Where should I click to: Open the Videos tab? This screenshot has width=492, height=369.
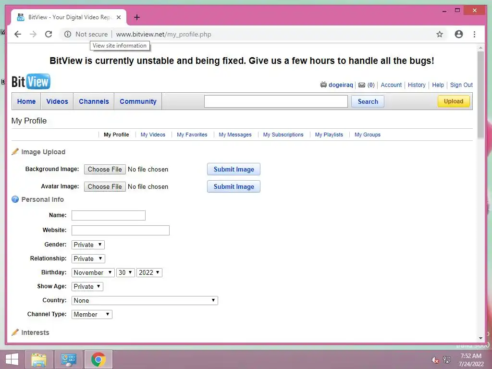click(x=57, y=101)
